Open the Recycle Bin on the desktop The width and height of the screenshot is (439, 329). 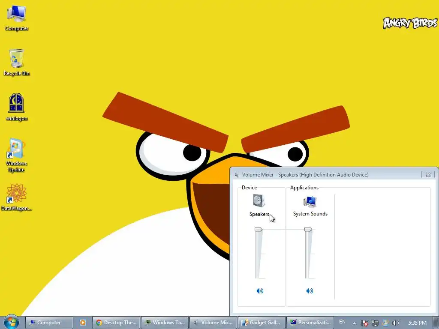(17, 62)
